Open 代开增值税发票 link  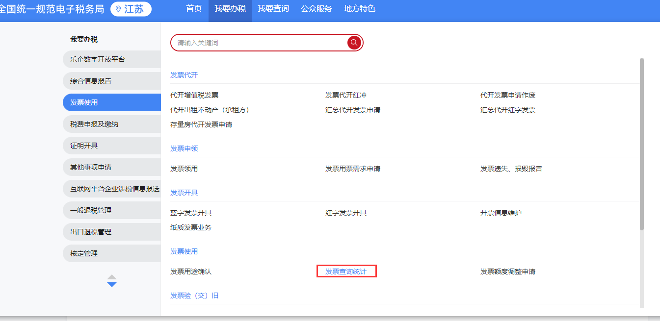point(194,95)
